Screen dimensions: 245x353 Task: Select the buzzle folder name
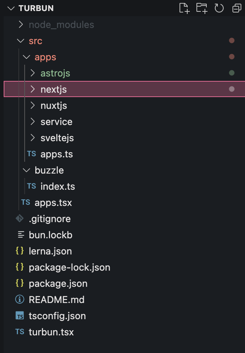pyautogui.click(x=49, y=170)
